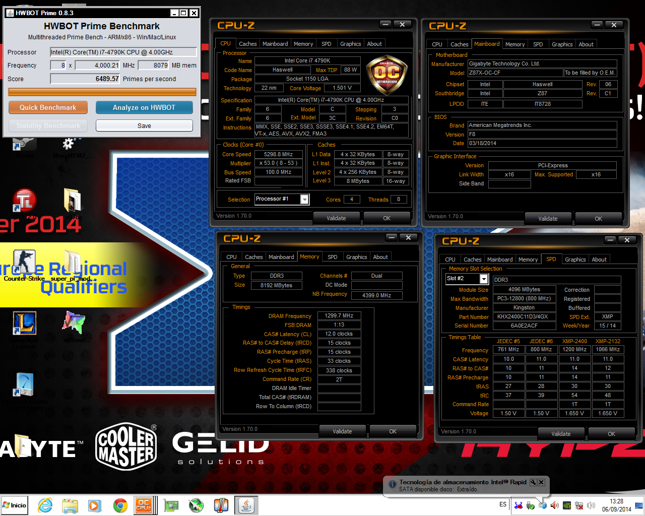The height and width of the screenshot is (516, 645).
Task: Click the wrench icon in the notification balloon
Action: pos(533,482)
